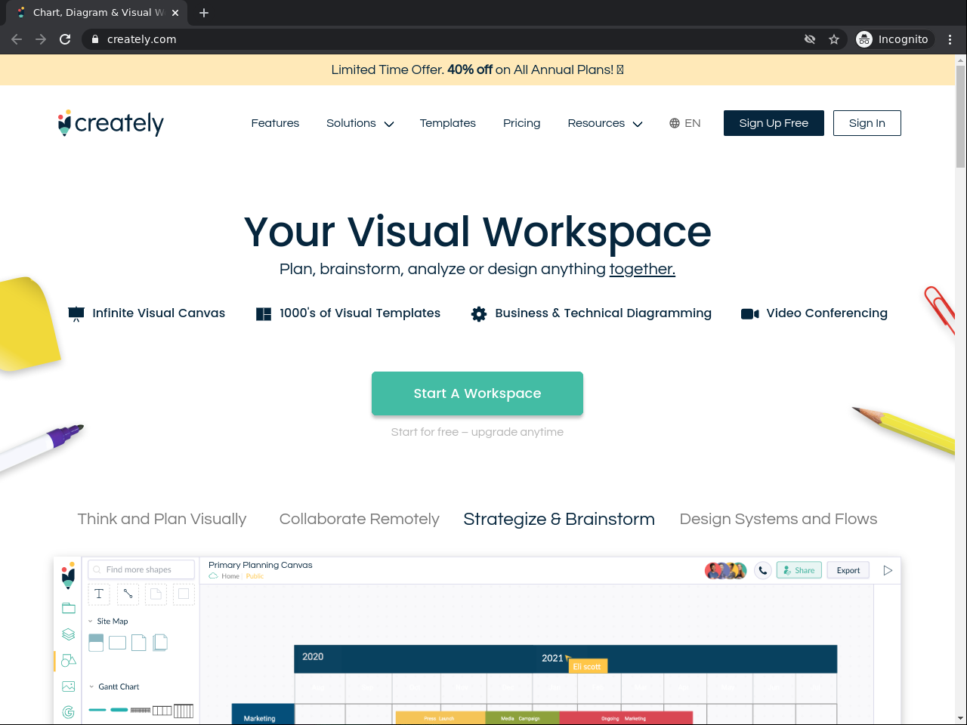Select the Text tool in the shapes panel
This screenshot has width=967, height=725.
pyautogui.click(x=99, y=594)
